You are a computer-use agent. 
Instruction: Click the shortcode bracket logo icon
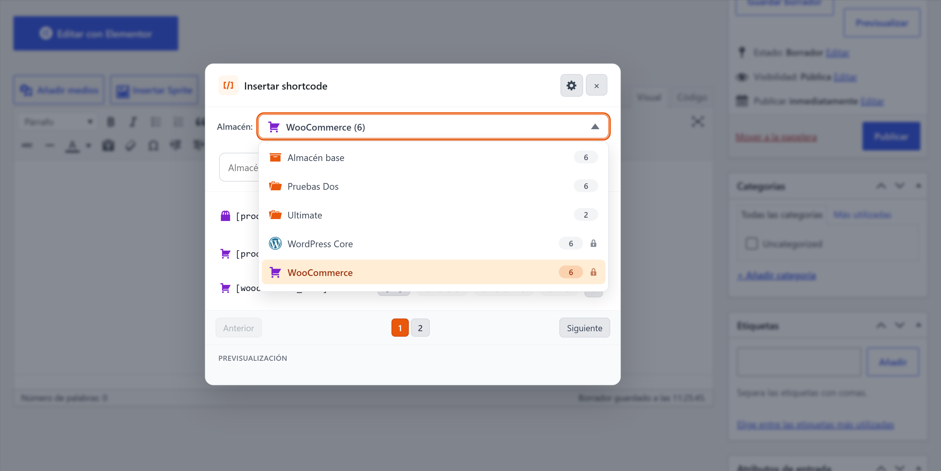[x=228, y=85]
